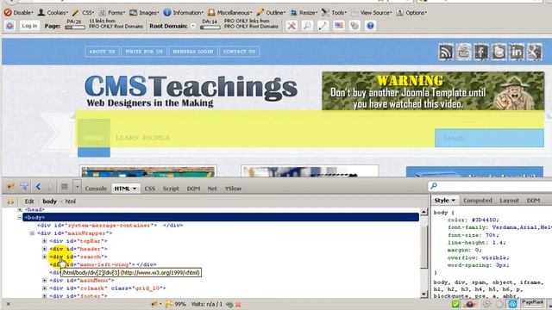Image resolution: width=552 pixels, height=310 pixels.
Task: Switch to the YSlow tab
Action: click(233, 189)
